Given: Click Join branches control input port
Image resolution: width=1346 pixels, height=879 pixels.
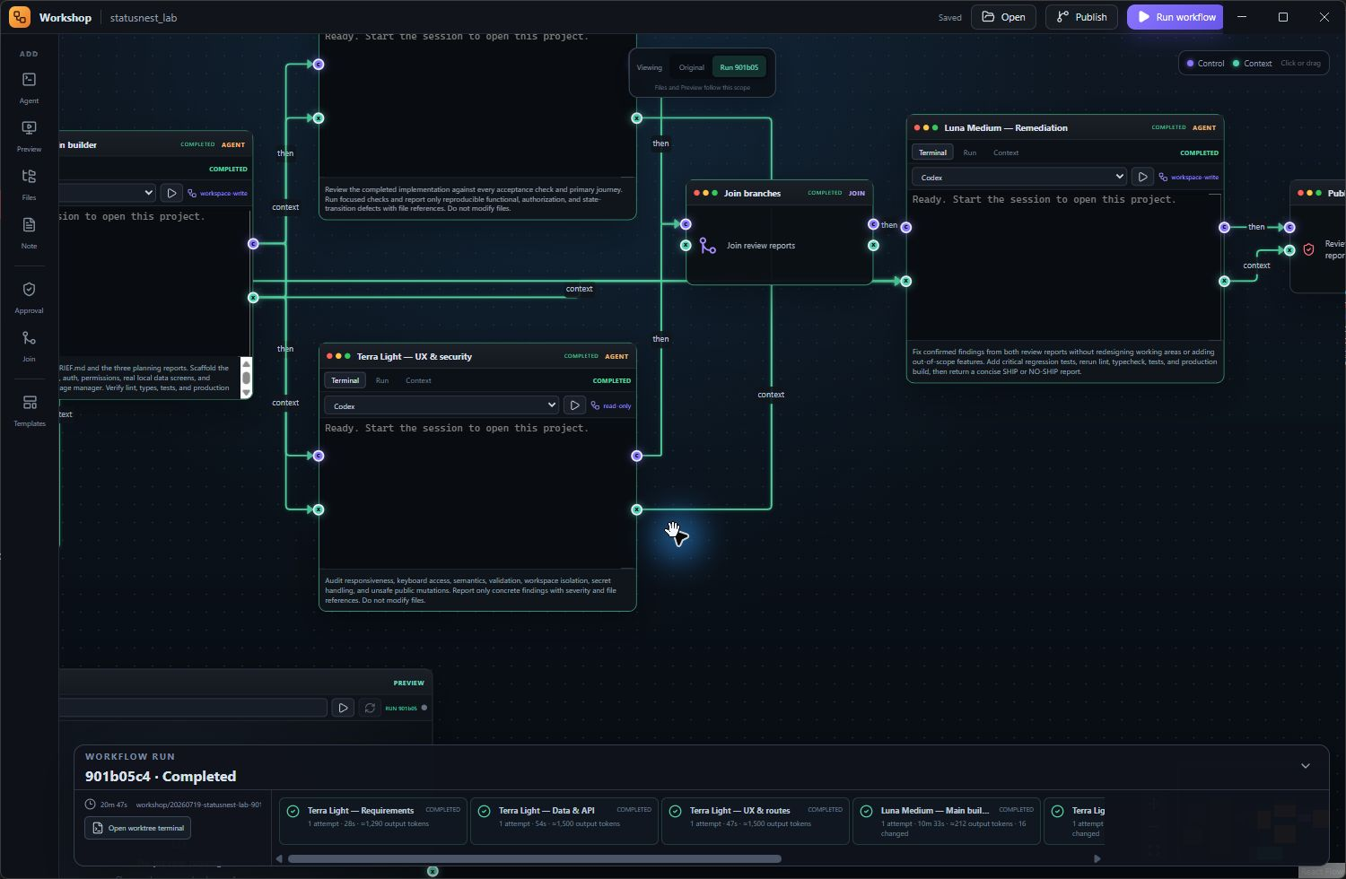Looking at the screenshot, I should tap(686, 224).
